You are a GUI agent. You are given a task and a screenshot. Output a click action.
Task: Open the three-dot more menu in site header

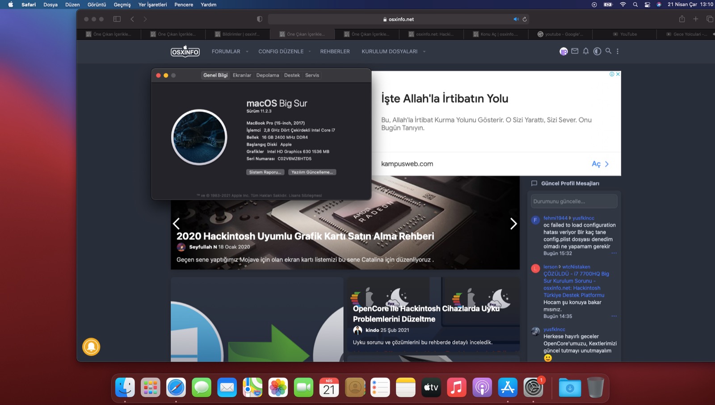[618, 51]
